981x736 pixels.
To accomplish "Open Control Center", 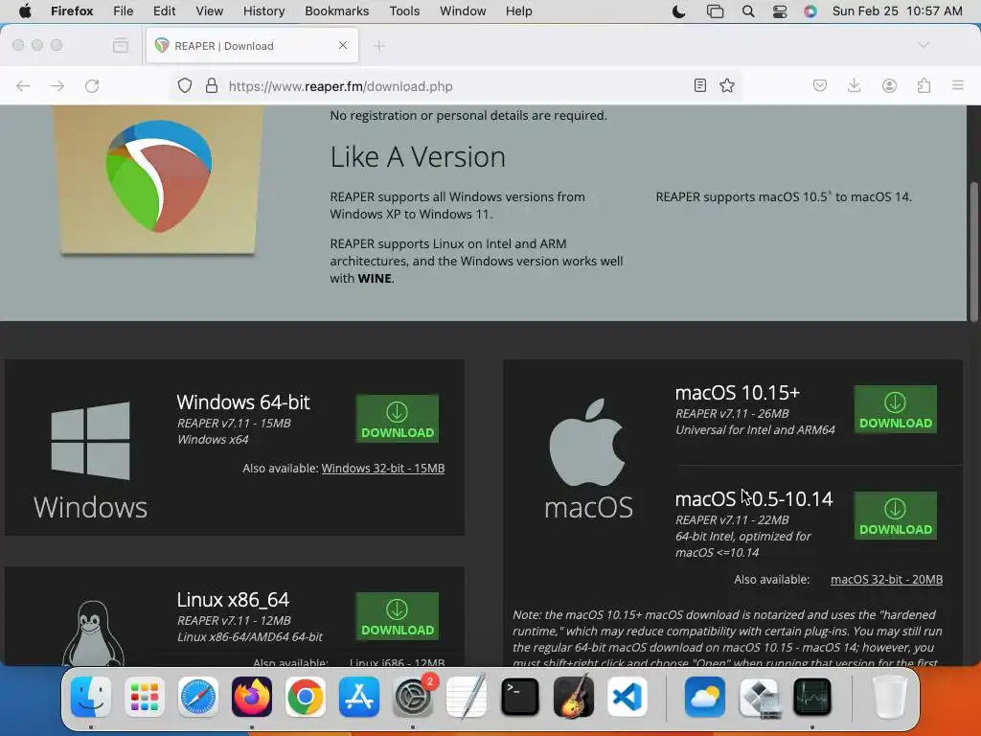I will click(x=780, y=11).
